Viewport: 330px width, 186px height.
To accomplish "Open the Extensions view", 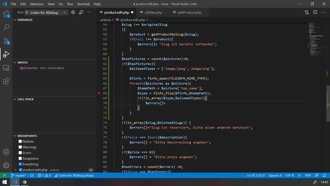I will 6,81.
